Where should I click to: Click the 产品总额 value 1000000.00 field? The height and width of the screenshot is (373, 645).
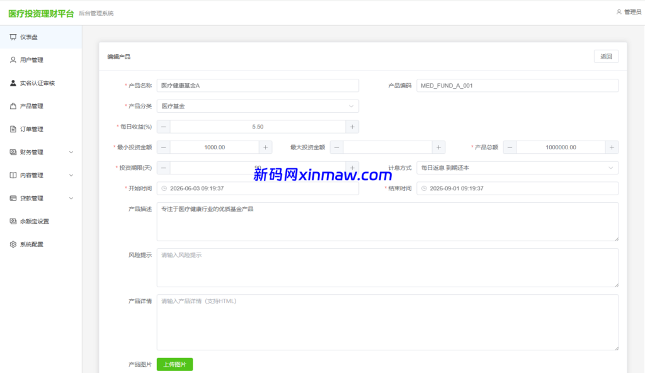point(561,147)
